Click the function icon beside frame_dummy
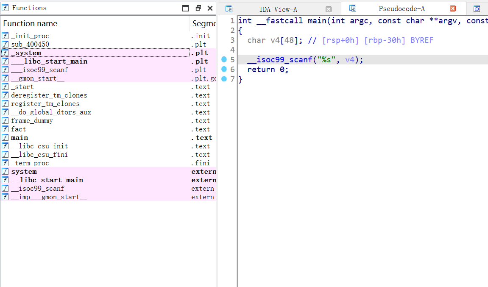Screen dimensions: 488x287 click(5, 120)
